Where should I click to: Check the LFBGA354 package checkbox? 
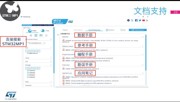(x=28, y=71)
